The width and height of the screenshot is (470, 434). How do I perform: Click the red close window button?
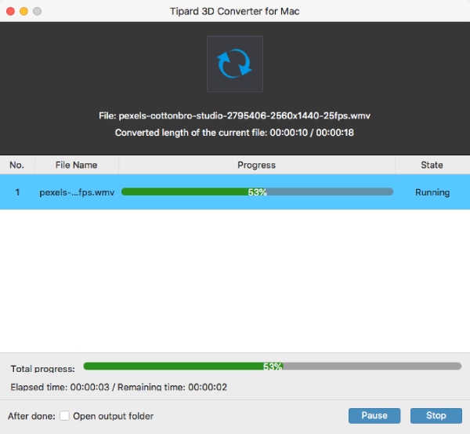point(10,12)
